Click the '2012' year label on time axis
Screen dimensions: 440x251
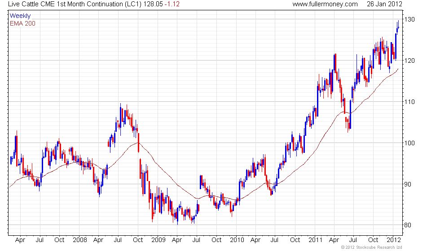(394, 240)
